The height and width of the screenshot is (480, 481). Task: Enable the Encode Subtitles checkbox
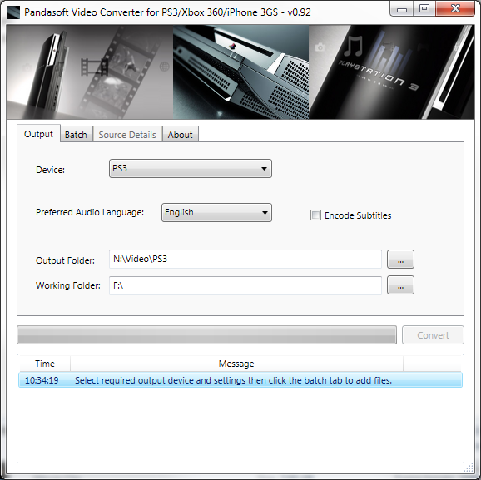[x=315, y=215]
